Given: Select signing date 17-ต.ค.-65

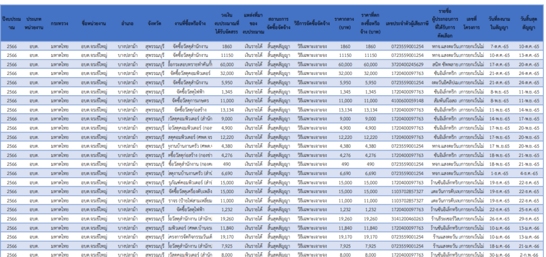Looking at the screenshot, I should click(x=500, y=64).
